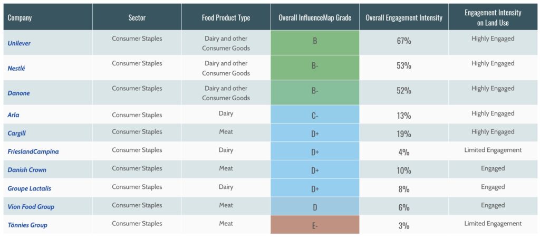Open the Cargill company link
Viewport: 540px width, 238px height.
coord(17,133)
